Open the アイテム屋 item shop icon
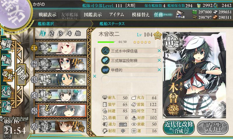 (x=180, y=14)
